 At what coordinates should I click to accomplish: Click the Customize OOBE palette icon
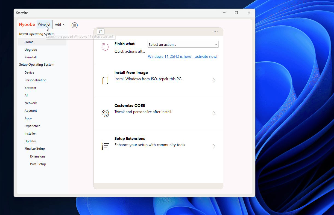(x=105, y=113)
